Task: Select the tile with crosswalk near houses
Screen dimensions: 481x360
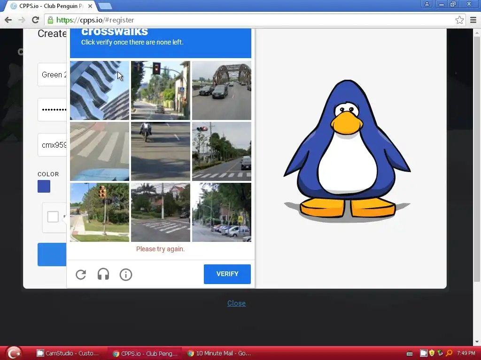Action: coord(161,212)
